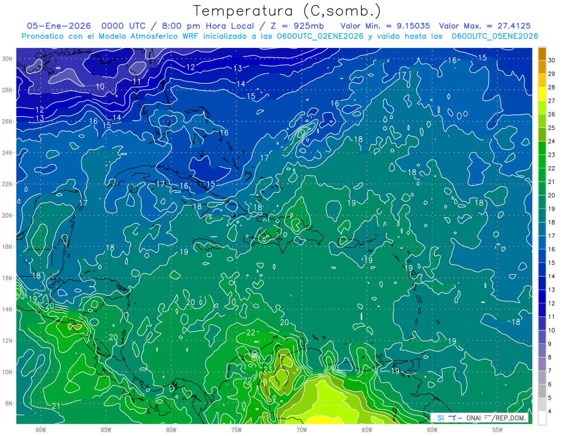The height and width of the screenshot is (436, 564).
Task: Click the "22N" latitude axis label
Action: point(8,184)
